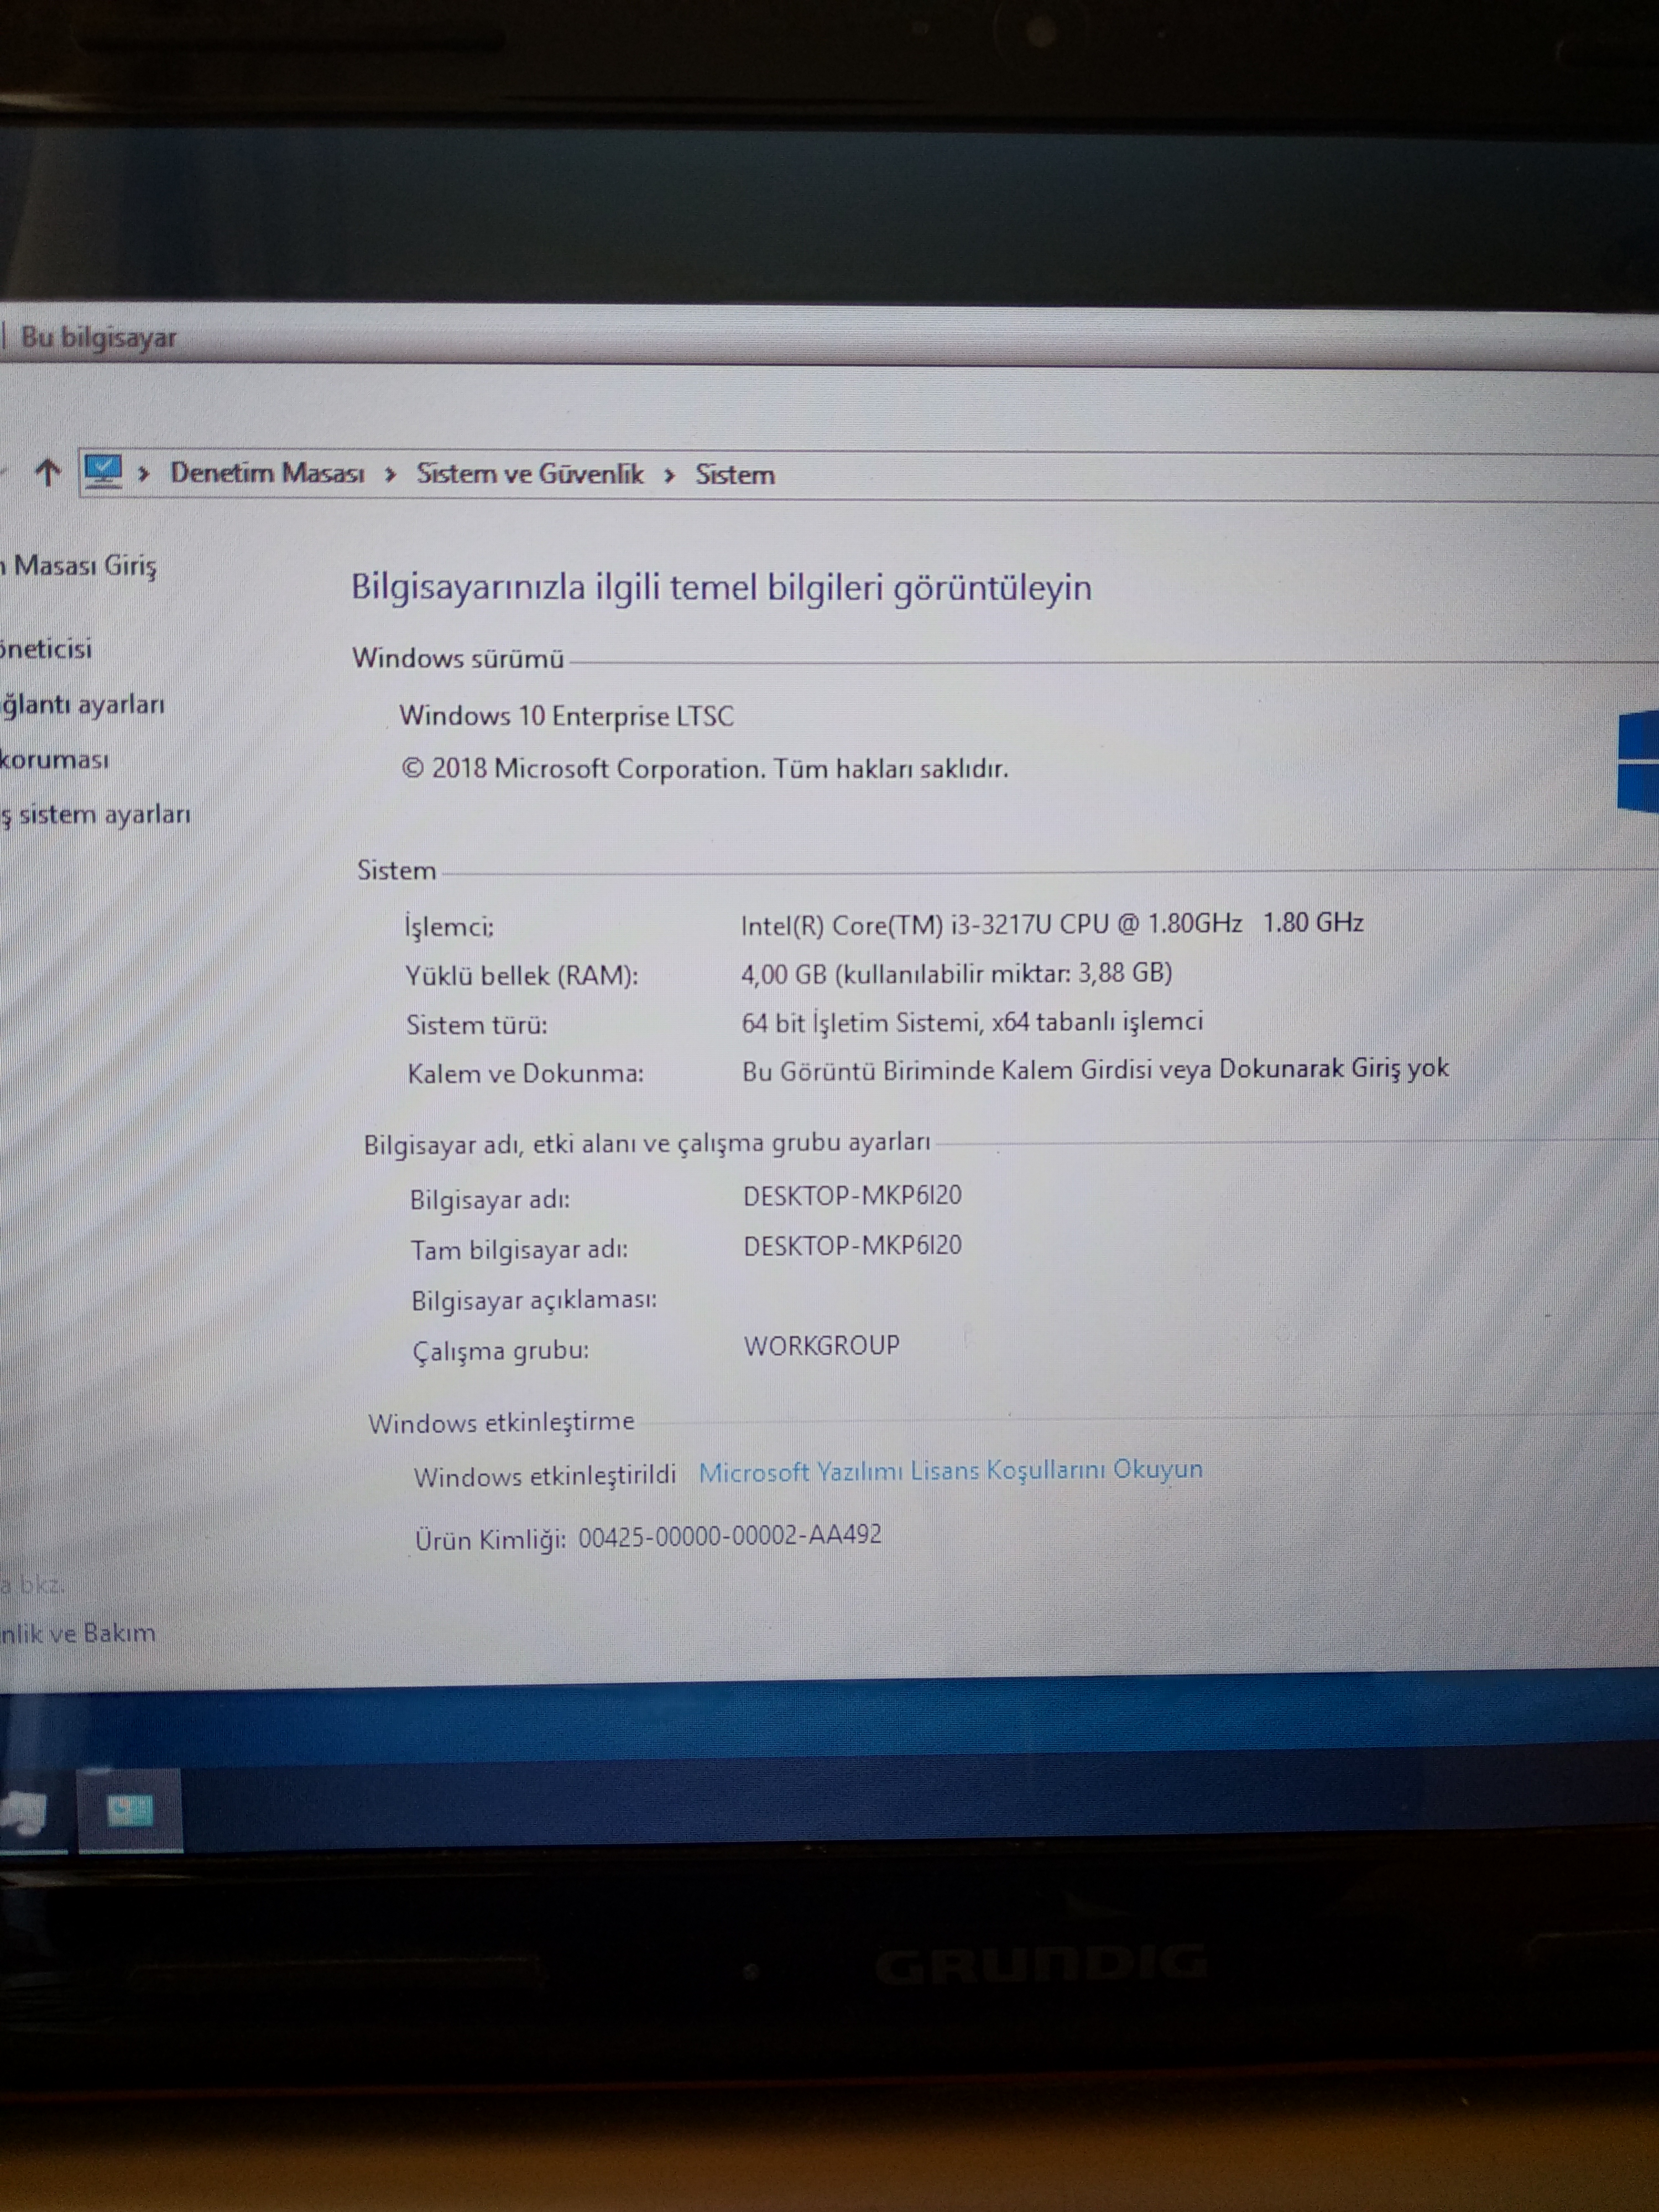Click Tam bilgisayar adı value DESKTOP-MKP6I20
Viewport: 1659px width, 2212px height.
pos(852,1245)
